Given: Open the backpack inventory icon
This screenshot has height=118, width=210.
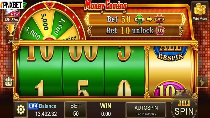Looking at the screenshot, I should (9, 82).
